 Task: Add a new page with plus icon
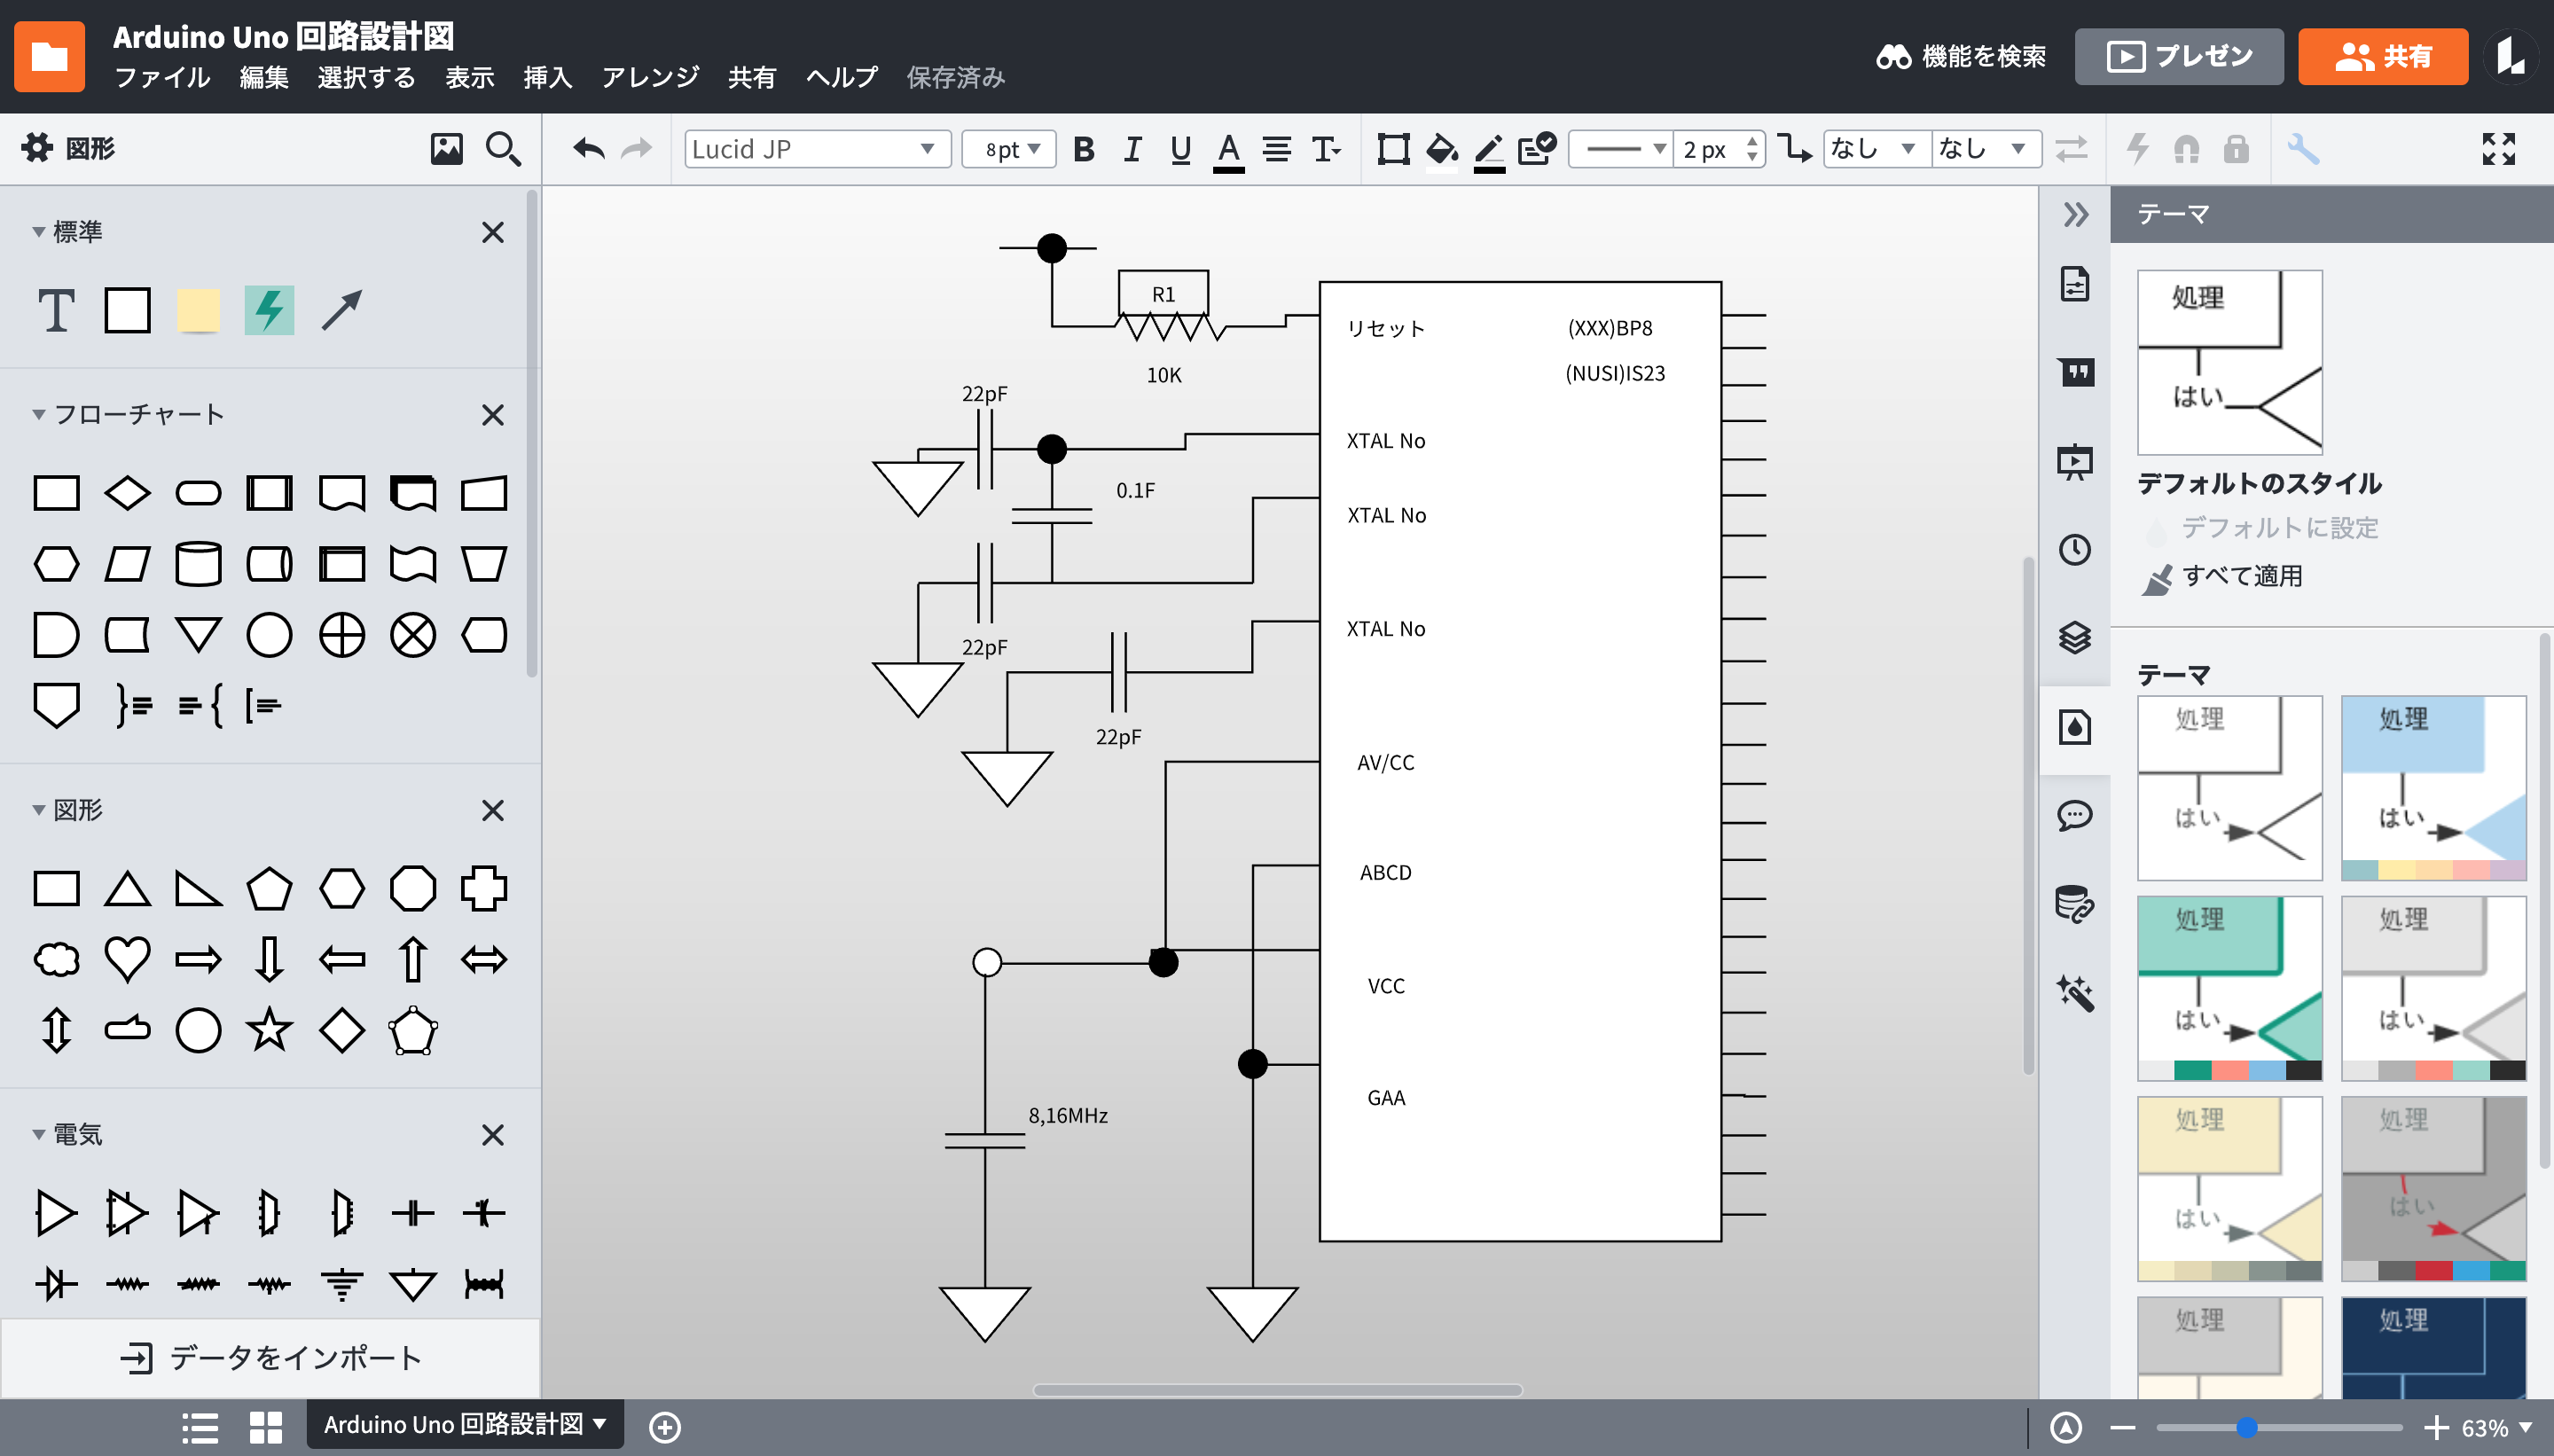[665, 1427]
